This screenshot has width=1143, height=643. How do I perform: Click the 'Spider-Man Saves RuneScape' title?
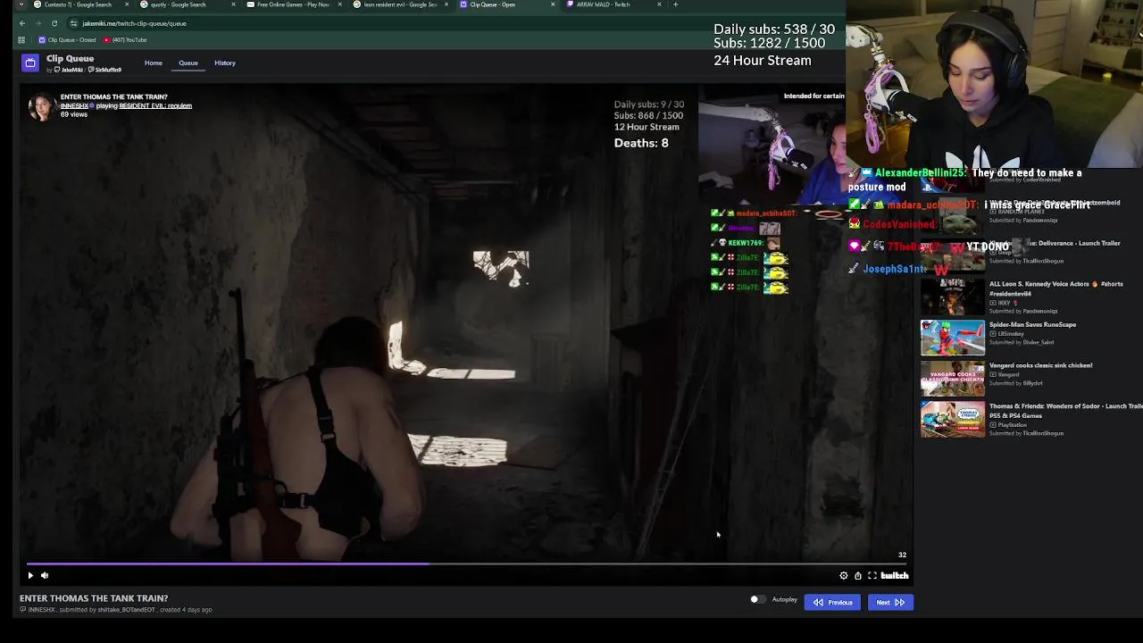click(1032, 325)
